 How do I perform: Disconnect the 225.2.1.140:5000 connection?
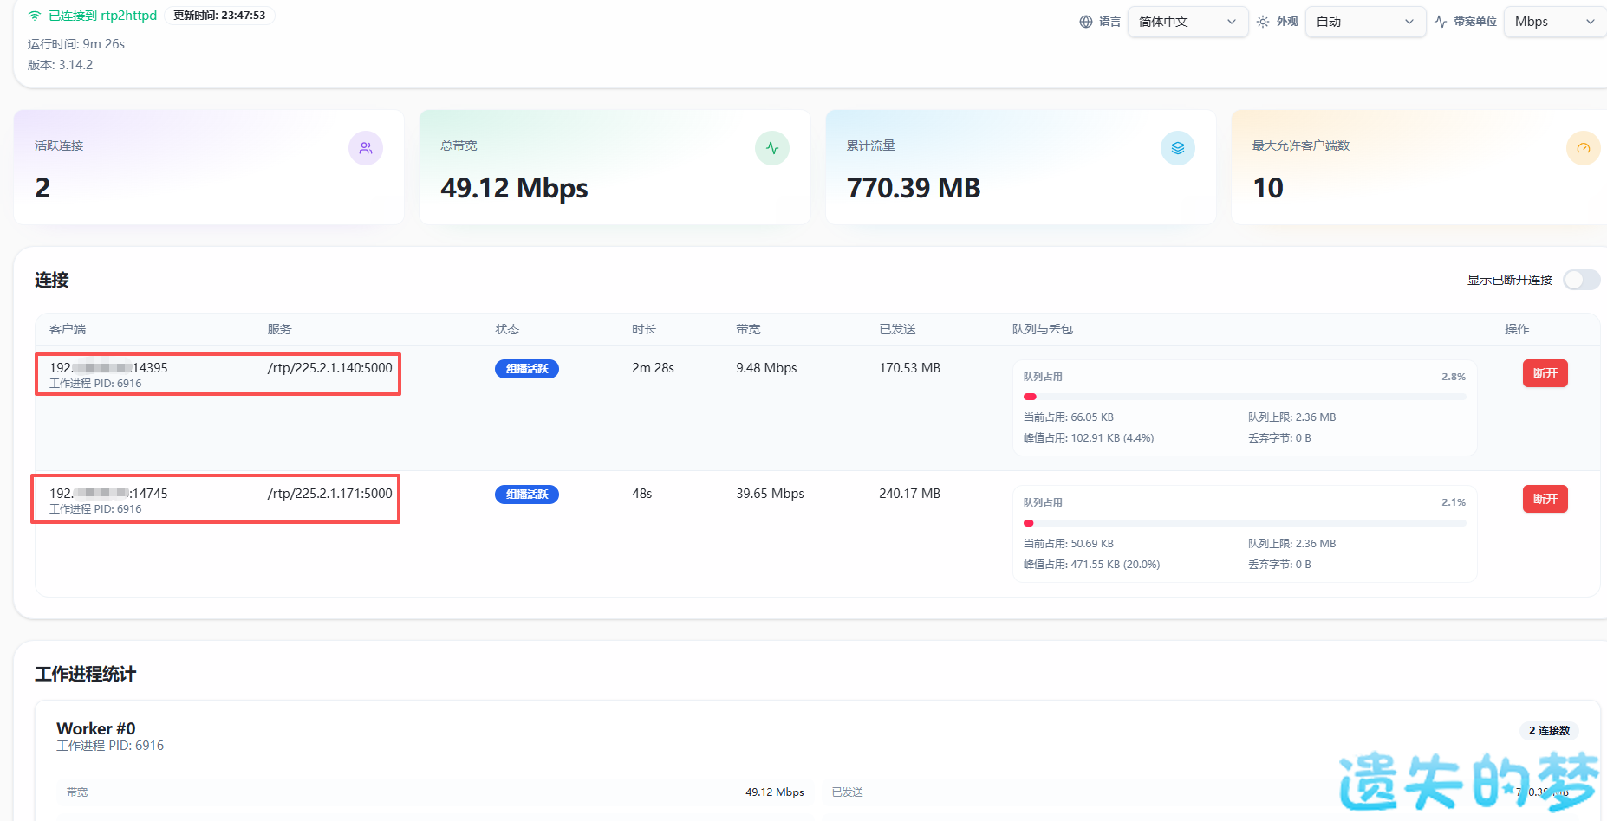coord(1545,373)
